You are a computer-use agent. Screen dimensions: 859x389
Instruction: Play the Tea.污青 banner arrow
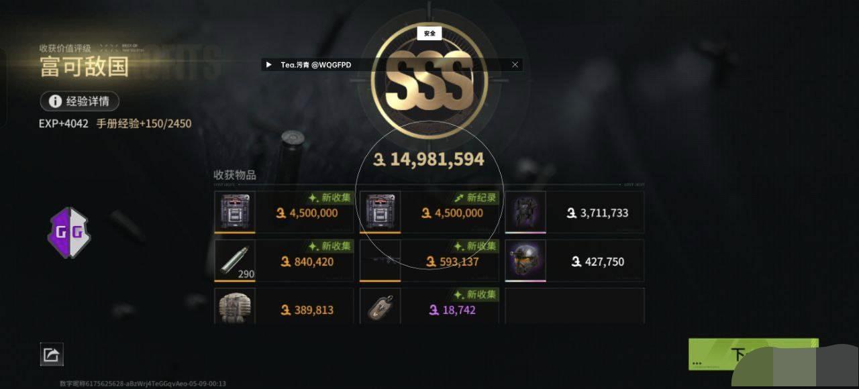269,64
